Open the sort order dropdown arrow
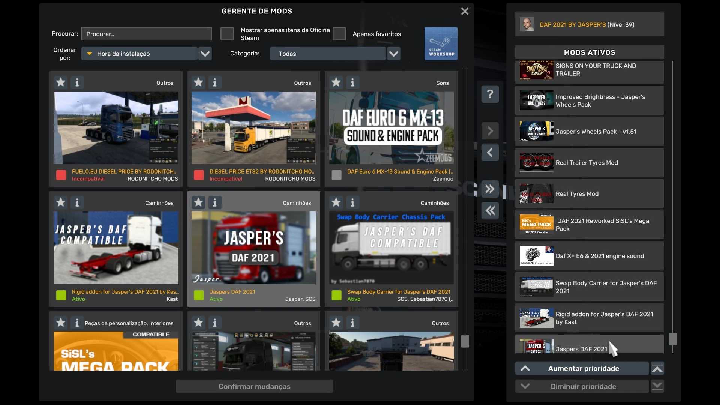 205,54
